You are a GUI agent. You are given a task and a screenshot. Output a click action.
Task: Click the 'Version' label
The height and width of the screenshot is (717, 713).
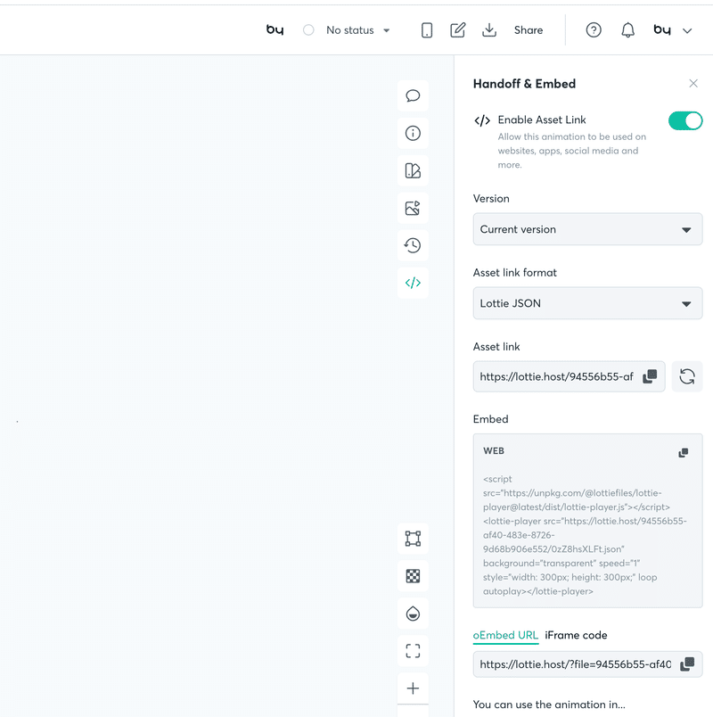click(x=491, y=199)
